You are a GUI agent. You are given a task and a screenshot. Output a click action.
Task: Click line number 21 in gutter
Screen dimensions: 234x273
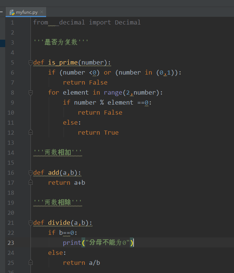11,223
